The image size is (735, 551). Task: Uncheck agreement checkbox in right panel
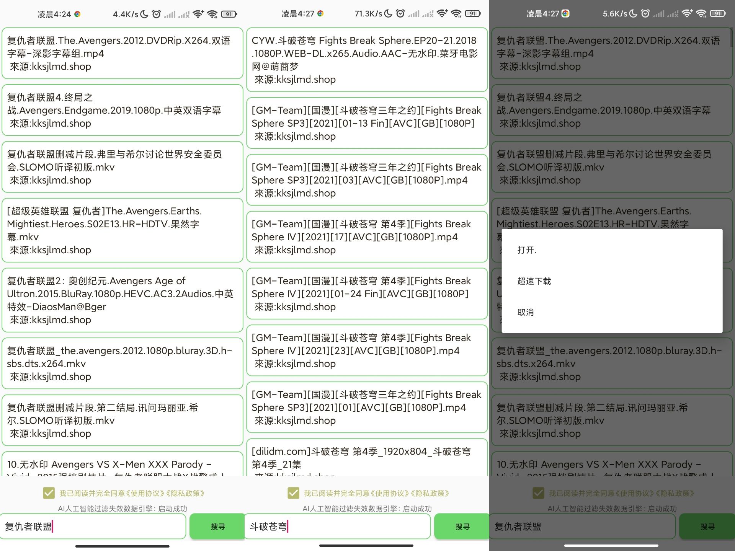tap(538, 494)
